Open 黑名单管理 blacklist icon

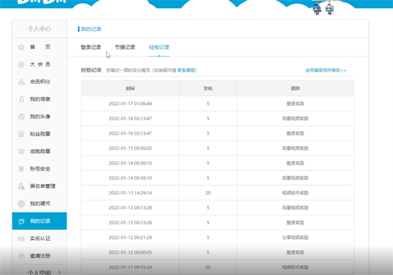click(x=22, y=186)
